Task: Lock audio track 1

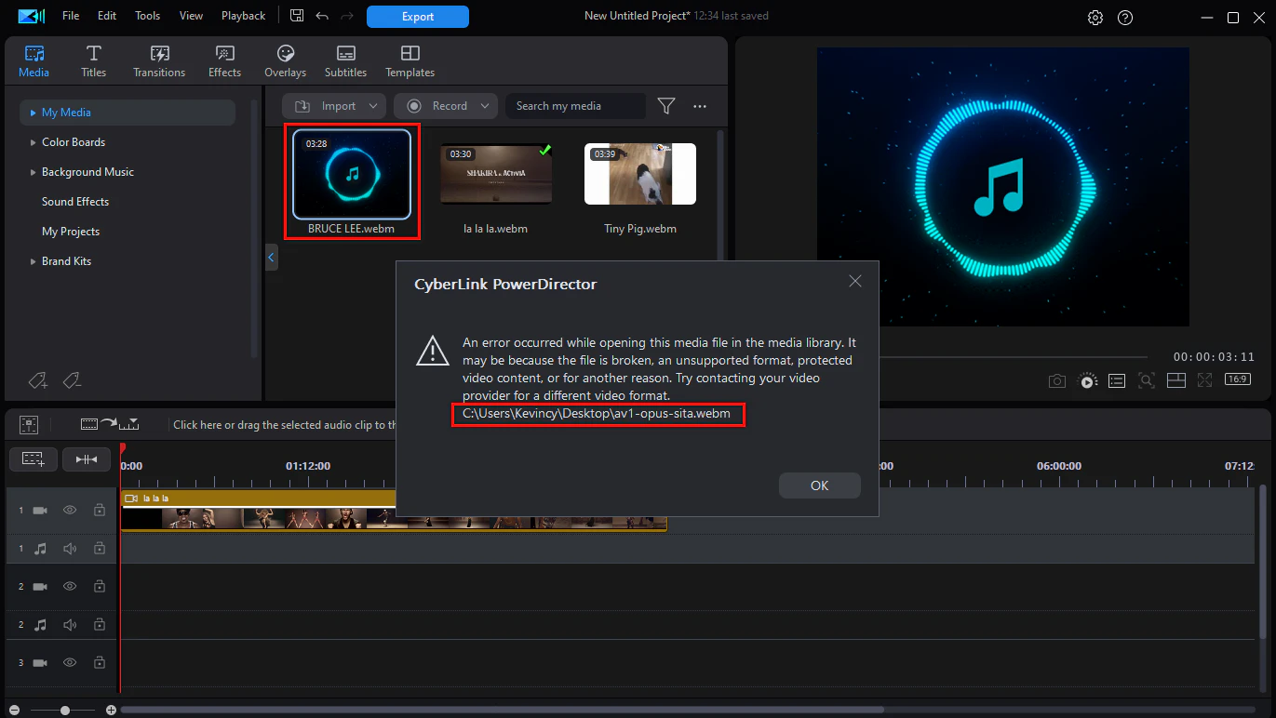Action: (x=99, y=549)
